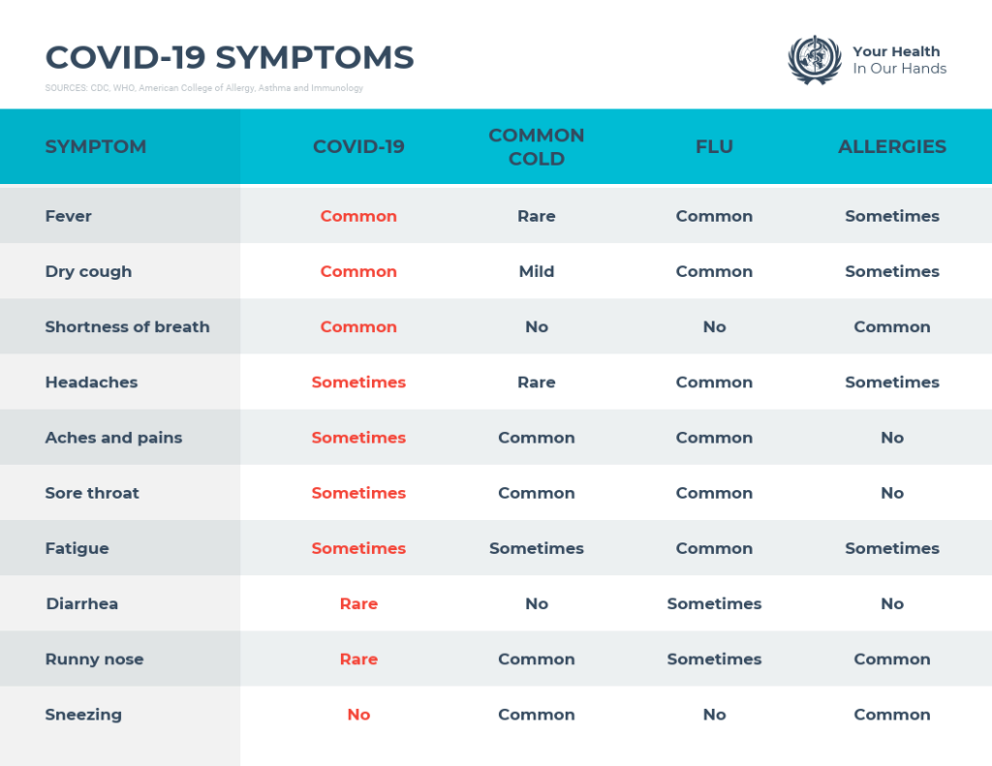Click the Shortness of breath row label

coord(127,327)
